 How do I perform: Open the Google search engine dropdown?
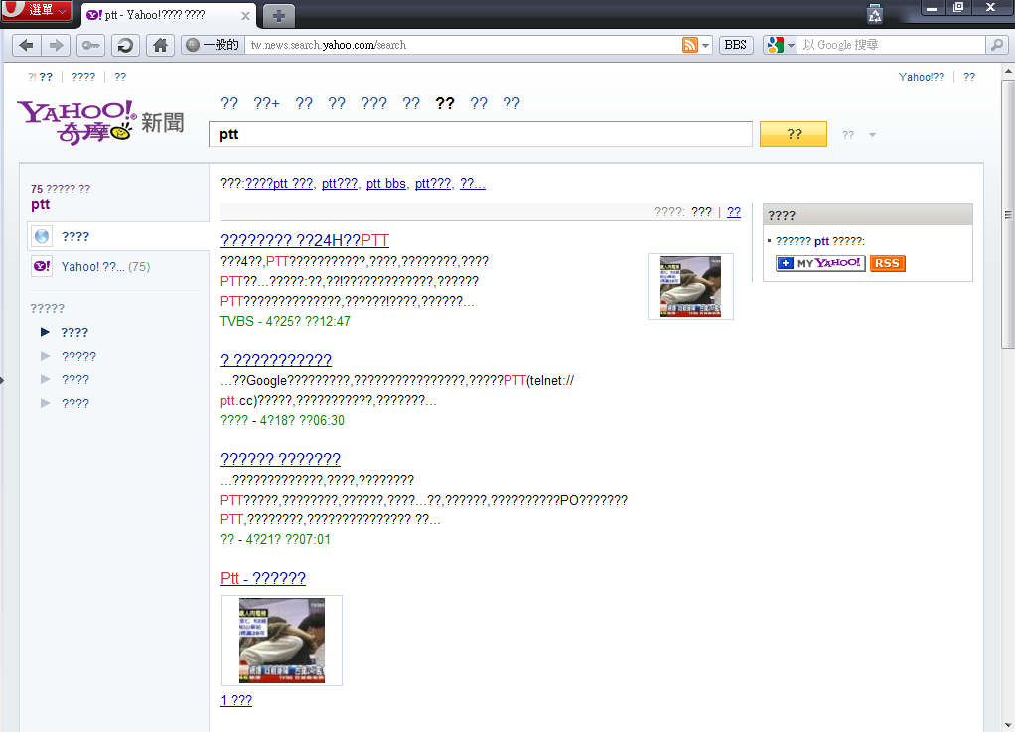coord(780,45)
